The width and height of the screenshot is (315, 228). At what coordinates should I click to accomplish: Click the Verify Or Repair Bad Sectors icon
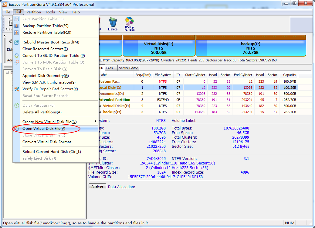pyautogui.click(x=17, y=89)
